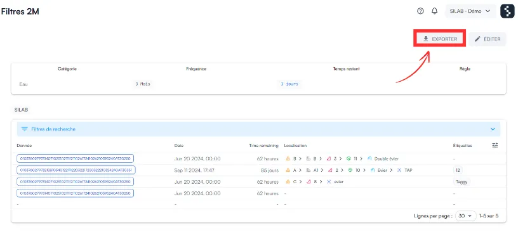Click the Donnée column header
Screen dimensions: 518x232
(24, 146)
